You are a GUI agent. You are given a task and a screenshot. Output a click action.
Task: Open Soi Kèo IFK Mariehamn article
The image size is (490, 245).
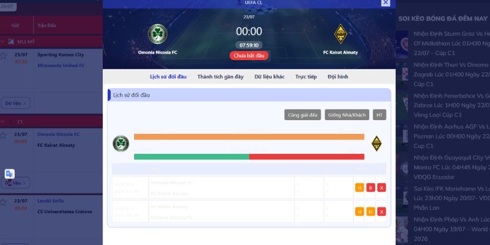click(x=451, y=198)
